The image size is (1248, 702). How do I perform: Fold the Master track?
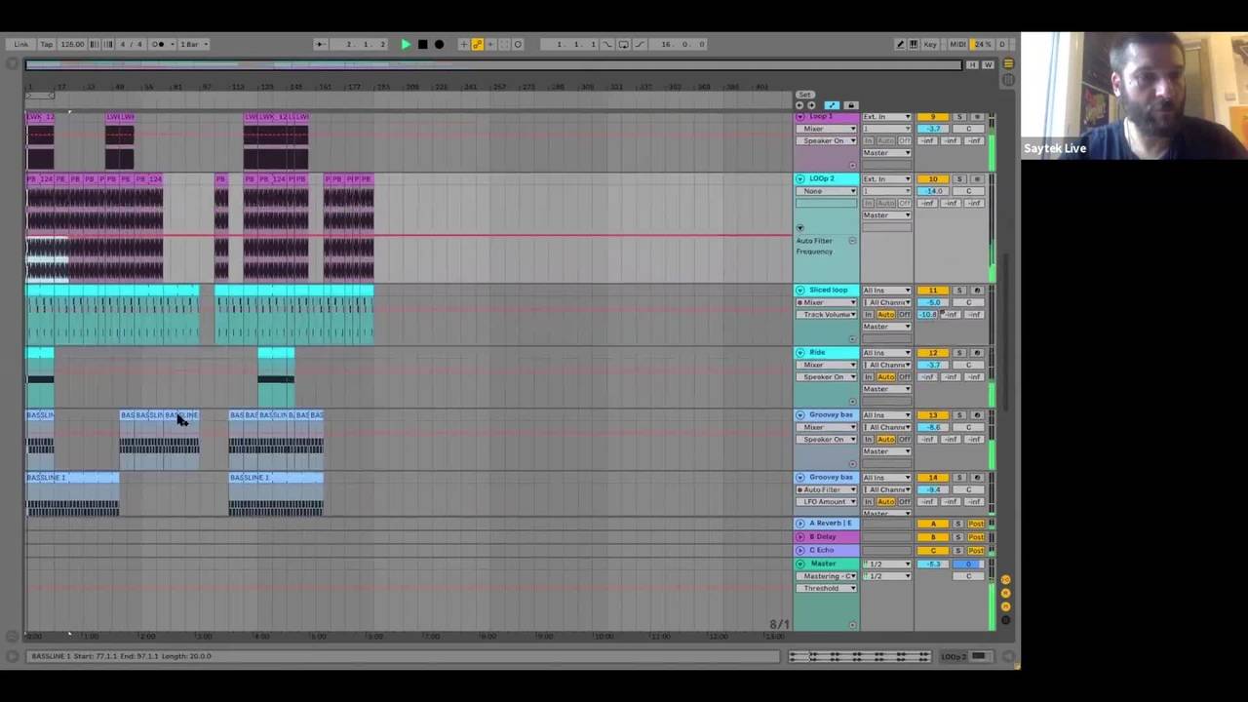pyautogui.click(x=800, y=565)
